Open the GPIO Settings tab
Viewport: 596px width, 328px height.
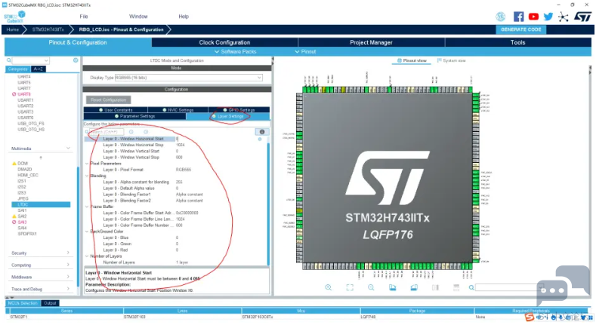239,110
